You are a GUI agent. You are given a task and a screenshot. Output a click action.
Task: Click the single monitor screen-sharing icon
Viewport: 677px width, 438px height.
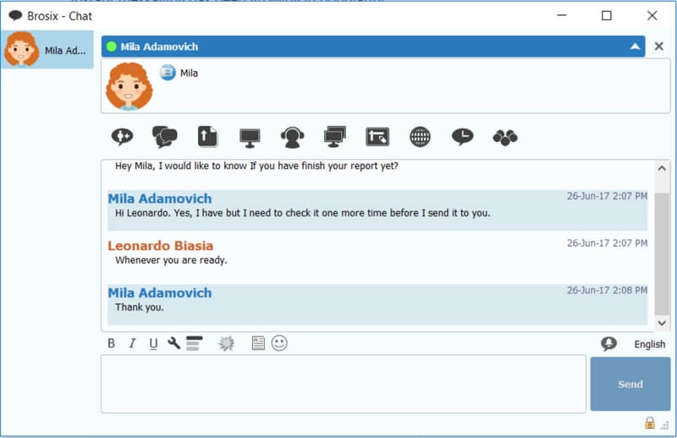(x=250, y=138)
